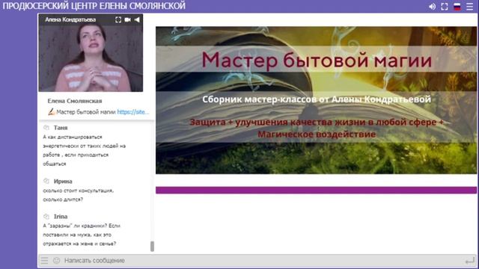This screenshot has height=269, width=479.
Task: Click the pencil icon beside the pinned message
Action: tap(51, 111)
